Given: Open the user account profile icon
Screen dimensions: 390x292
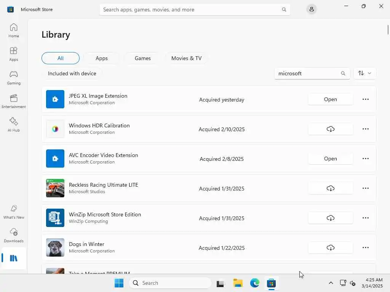Looking at the screenshot, I should pos(312,10).
